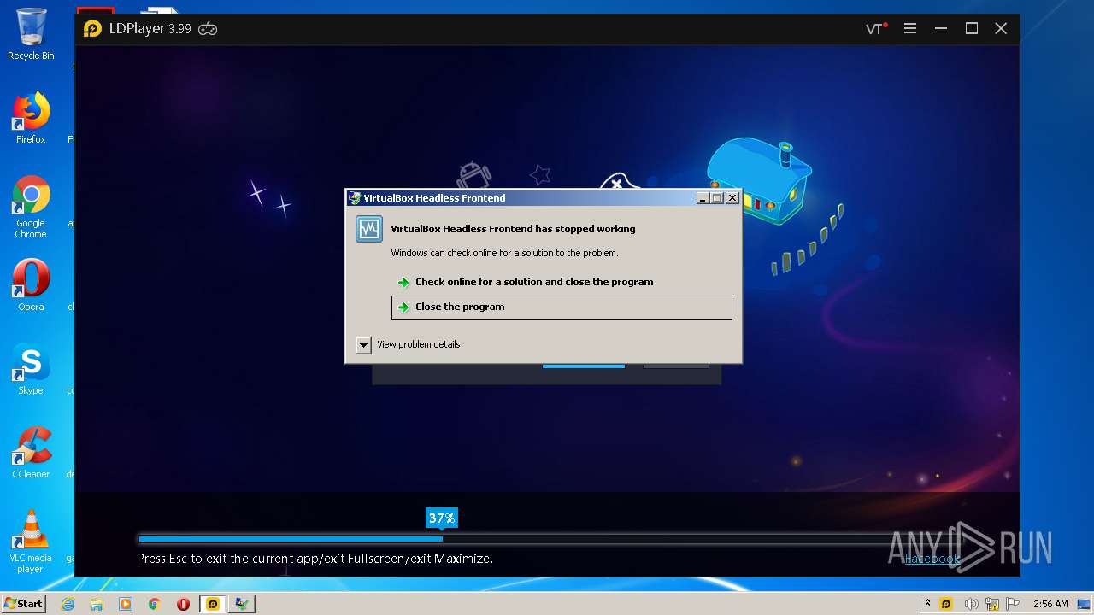Open Action Center flag icon
The image size is (1094, 615).
tap(1014, 604)
